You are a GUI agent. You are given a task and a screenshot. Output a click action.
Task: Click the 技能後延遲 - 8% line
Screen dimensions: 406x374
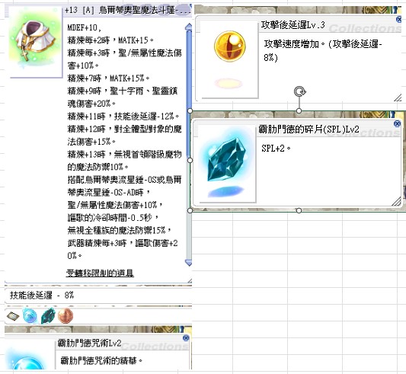point(42,295)
